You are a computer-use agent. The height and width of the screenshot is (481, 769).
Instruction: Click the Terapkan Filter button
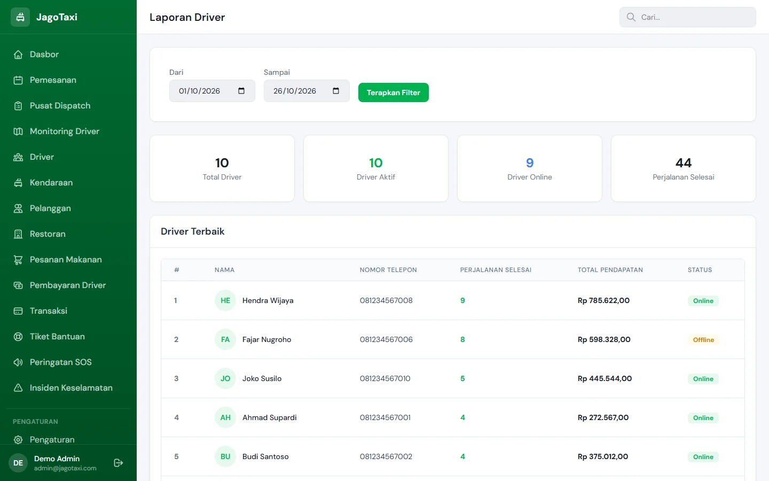pos(394,92)
